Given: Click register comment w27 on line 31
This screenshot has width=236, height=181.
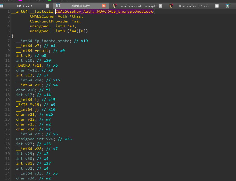Looking at the screenshot, I should coord(47,163).
